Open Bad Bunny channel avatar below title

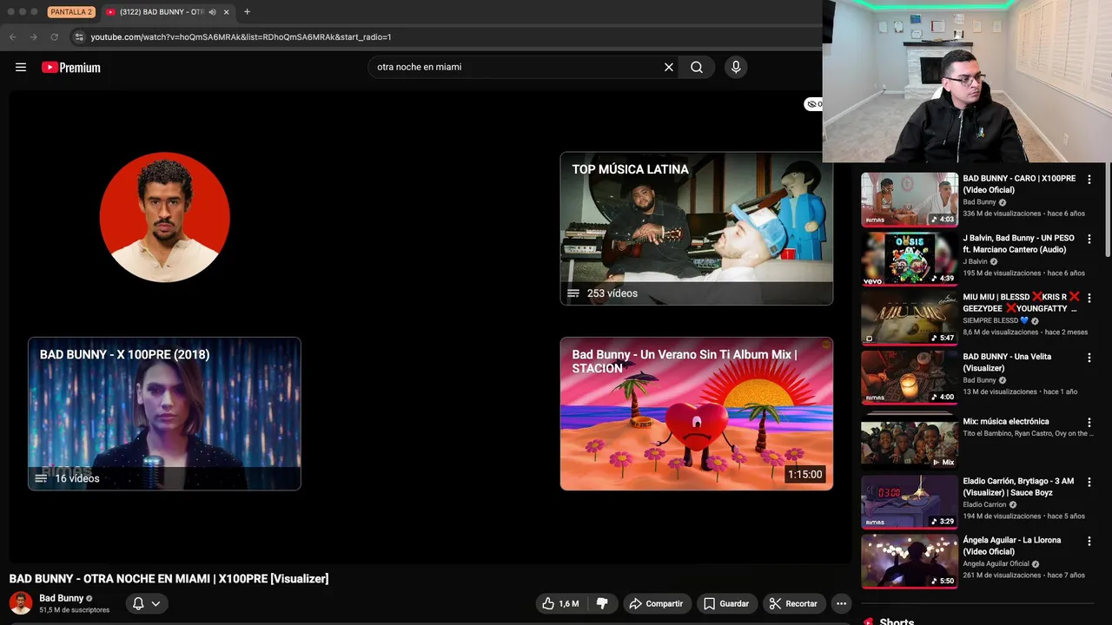[x=21, y=602]
